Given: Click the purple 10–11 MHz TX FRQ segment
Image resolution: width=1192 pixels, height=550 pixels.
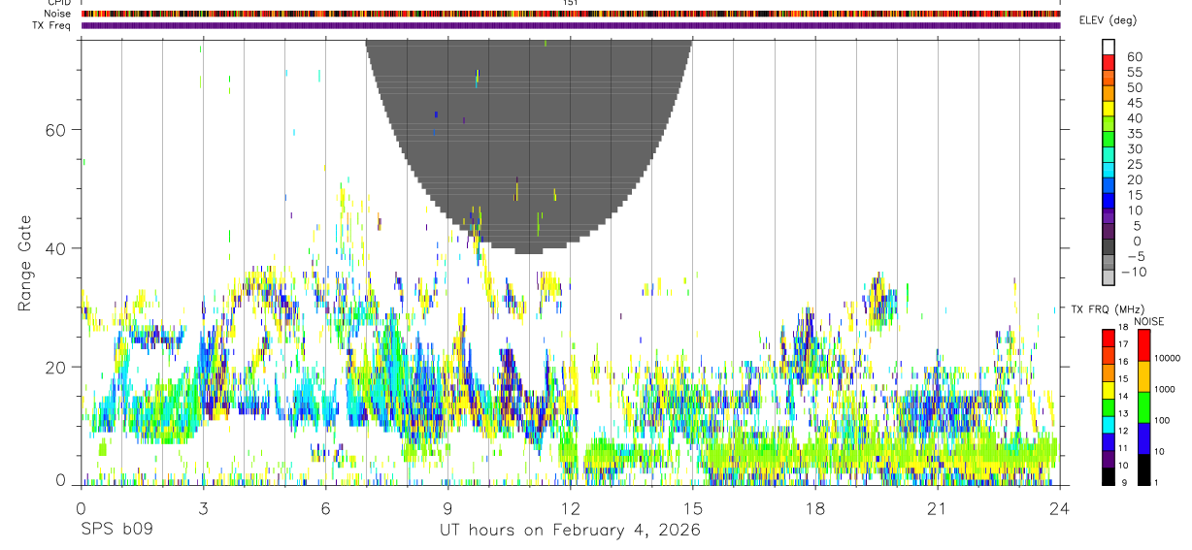Looking at the screenshot, I should tap(1109, 459).
